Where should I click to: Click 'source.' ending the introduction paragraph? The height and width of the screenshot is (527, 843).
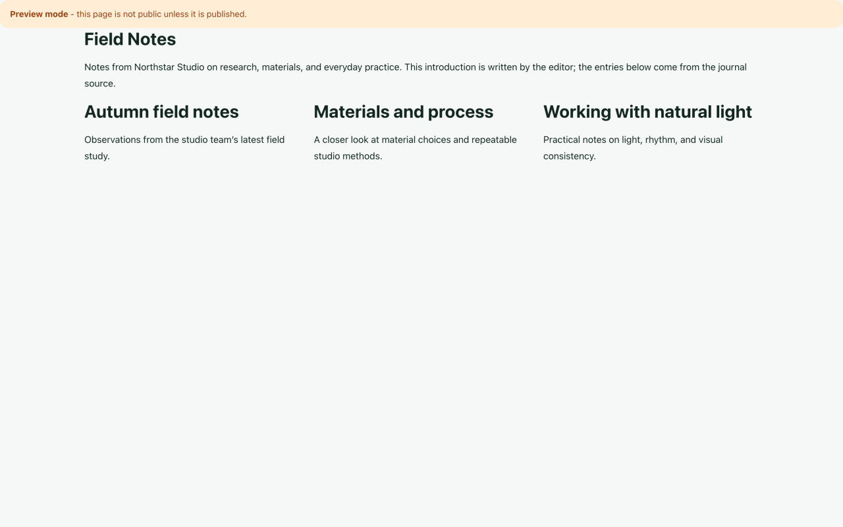pyautogui.click(x=100, y=84)
